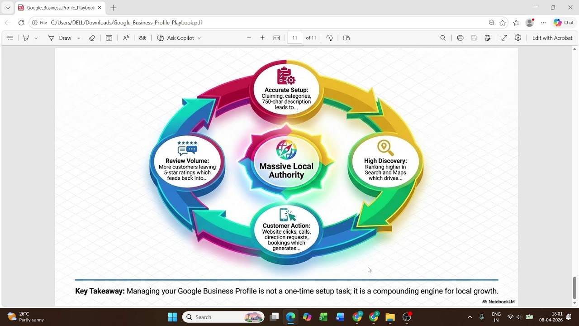Go back in browser history

pos(7,23)
